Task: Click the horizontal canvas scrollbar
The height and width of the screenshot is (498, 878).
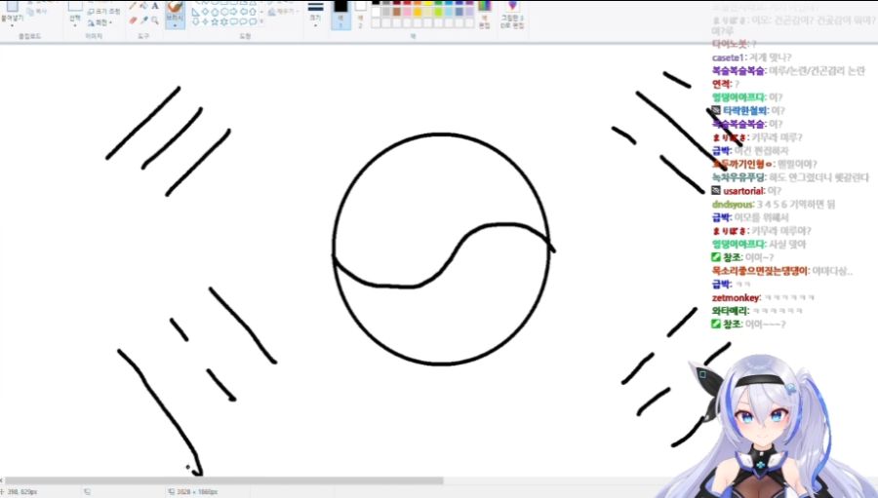Action: click(x=224, y=480)
